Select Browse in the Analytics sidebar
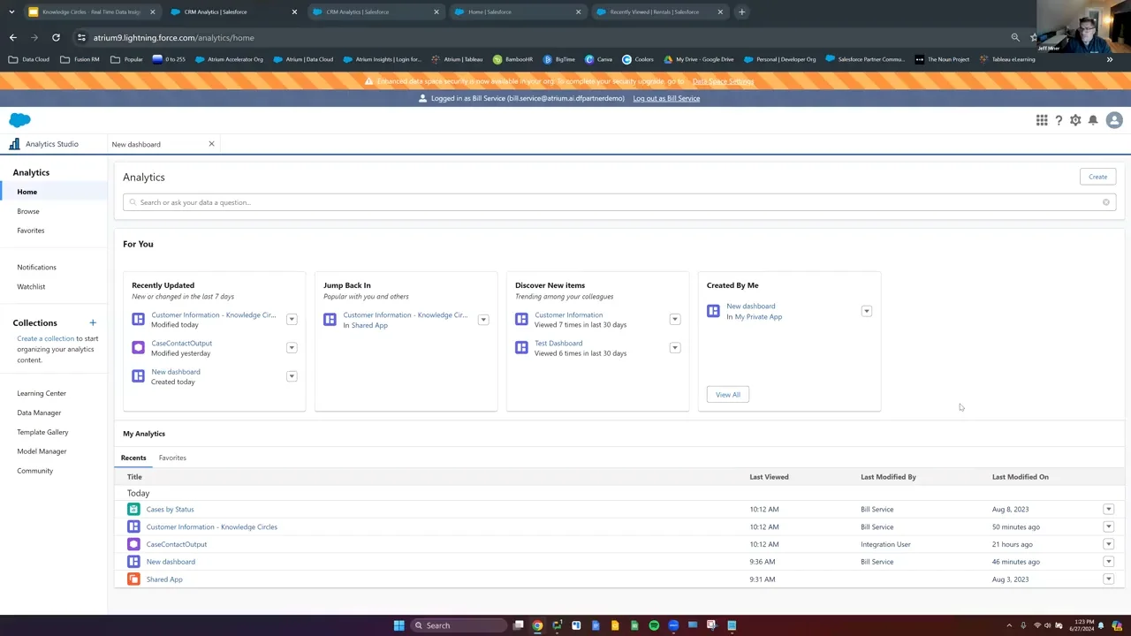The width and height of the screenshot is (1131, 636). pyautogui.click(x=28, y=211)
